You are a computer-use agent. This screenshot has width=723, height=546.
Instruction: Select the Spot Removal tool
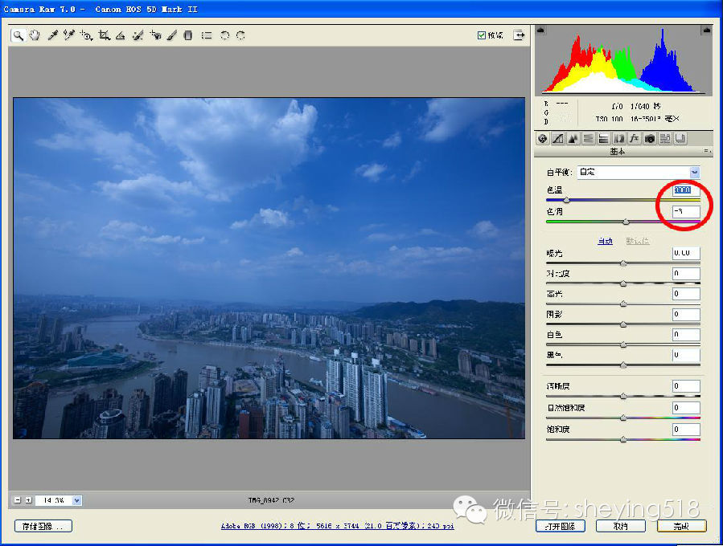(x=138, y=35)
